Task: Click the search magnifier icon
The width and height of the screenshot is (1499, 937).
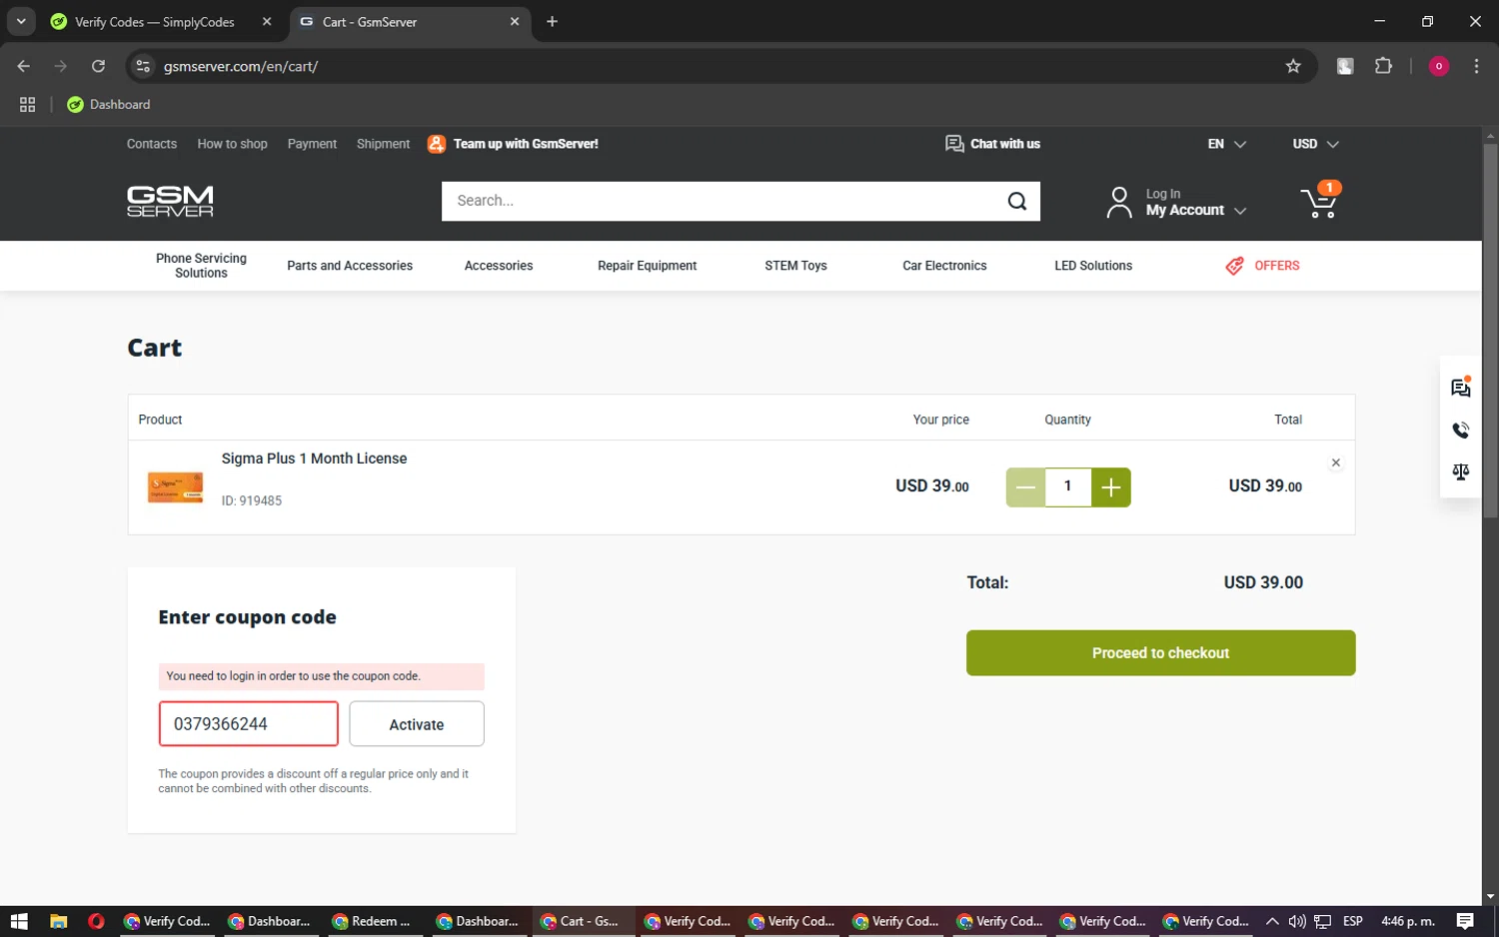Action: tap(1016, 201)
